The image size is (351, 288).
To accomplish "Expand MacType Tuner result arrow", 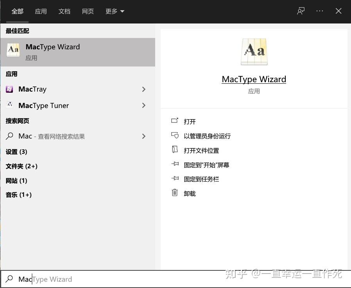I will pos(144,105).
